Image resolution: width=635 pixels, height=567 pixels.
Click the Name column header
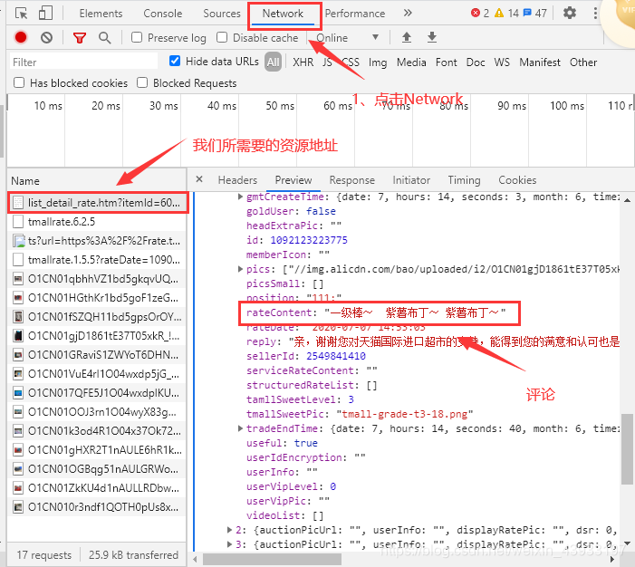point(97,180)
